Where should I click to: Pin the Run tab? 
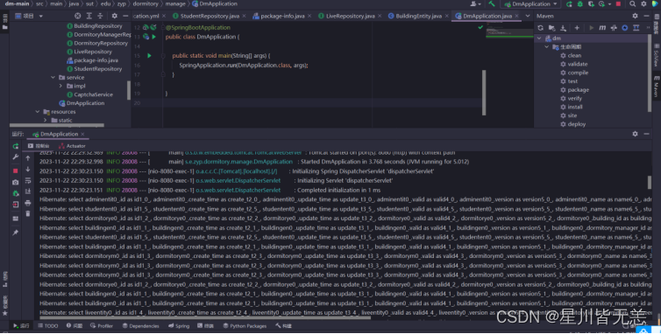(15, 233)
